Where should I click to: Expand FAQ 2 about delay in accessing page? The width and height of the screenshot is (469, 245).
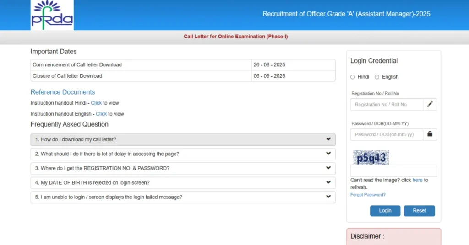183,154
